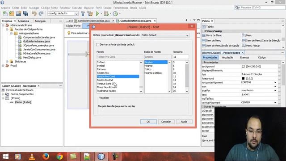Select Tahoma in font list
The image size is (286, 161).
(101, 69)
